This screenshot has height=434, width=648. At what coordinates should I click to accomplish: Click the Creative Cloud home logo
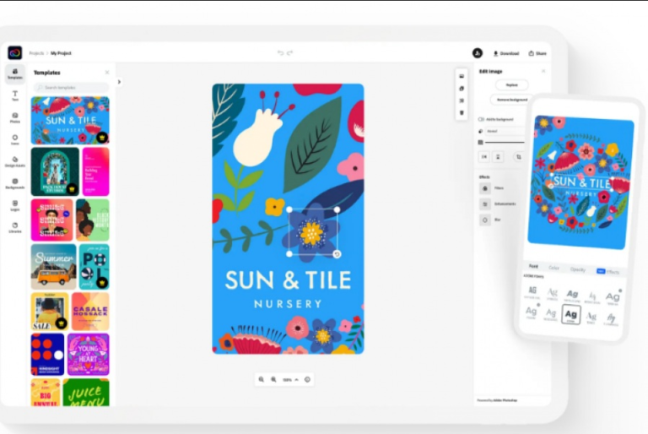[x=14, y=52]
